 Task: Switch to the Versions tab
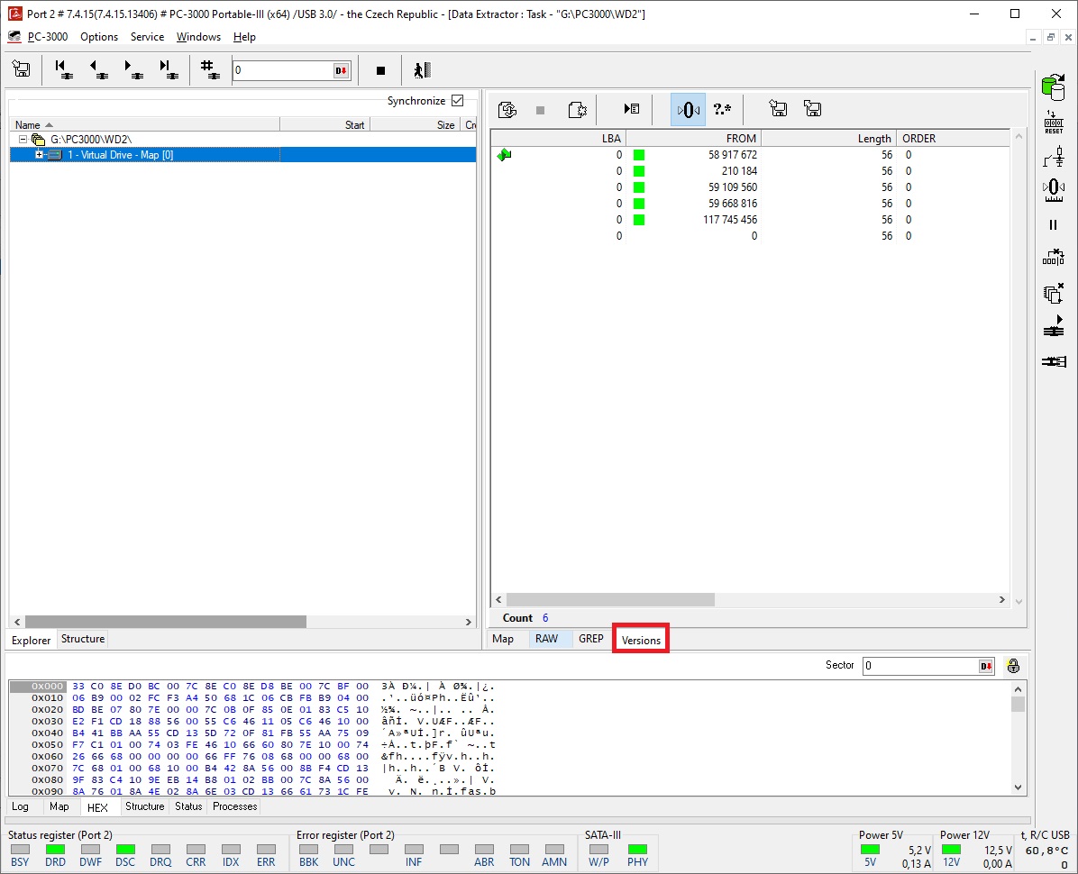click(641, 640)
